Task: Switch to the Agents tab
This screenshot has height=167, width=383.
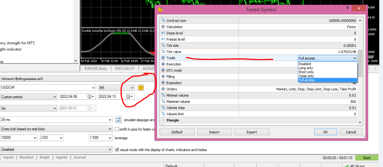Action: click(x=62, y=157)
